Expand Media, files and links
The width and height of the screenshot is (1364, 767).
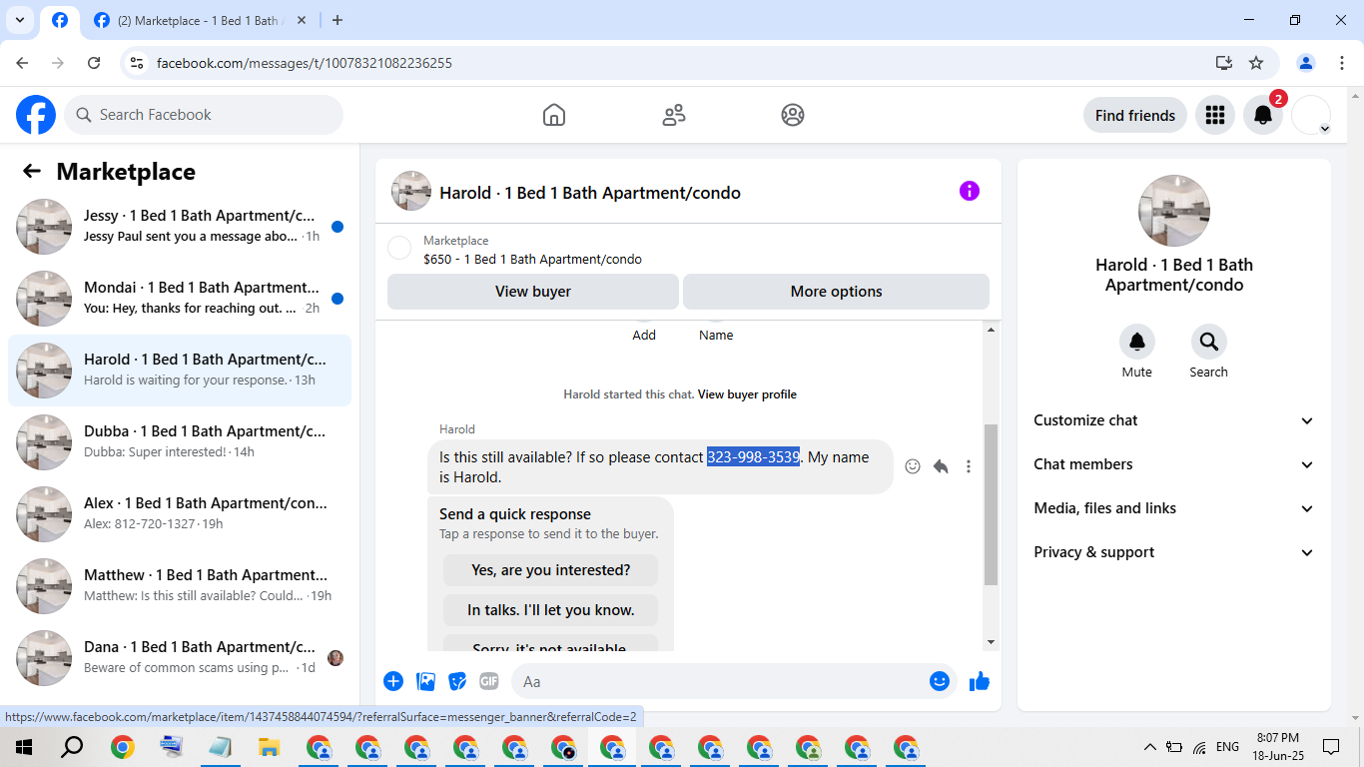point(1174,508)
